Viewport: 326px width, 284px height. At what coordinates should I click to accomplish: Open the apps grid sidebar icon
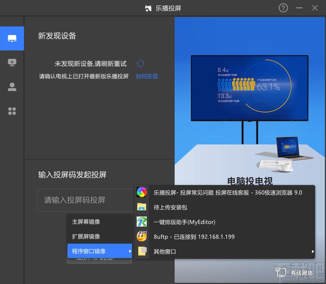tap(12, 111)
